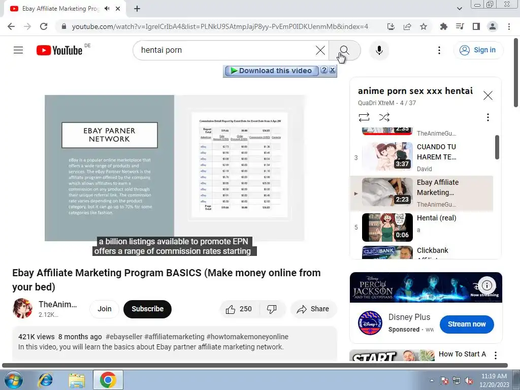Open Chrome profile icon
This screenshot has width=520, height=390.
493,26
